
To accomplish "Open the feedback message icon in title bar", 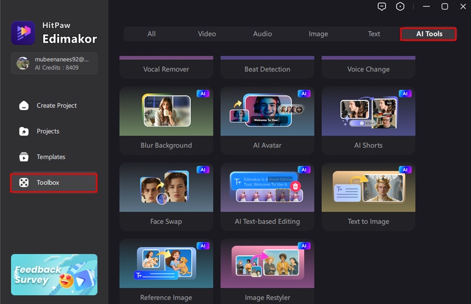I will click(382, 7).
